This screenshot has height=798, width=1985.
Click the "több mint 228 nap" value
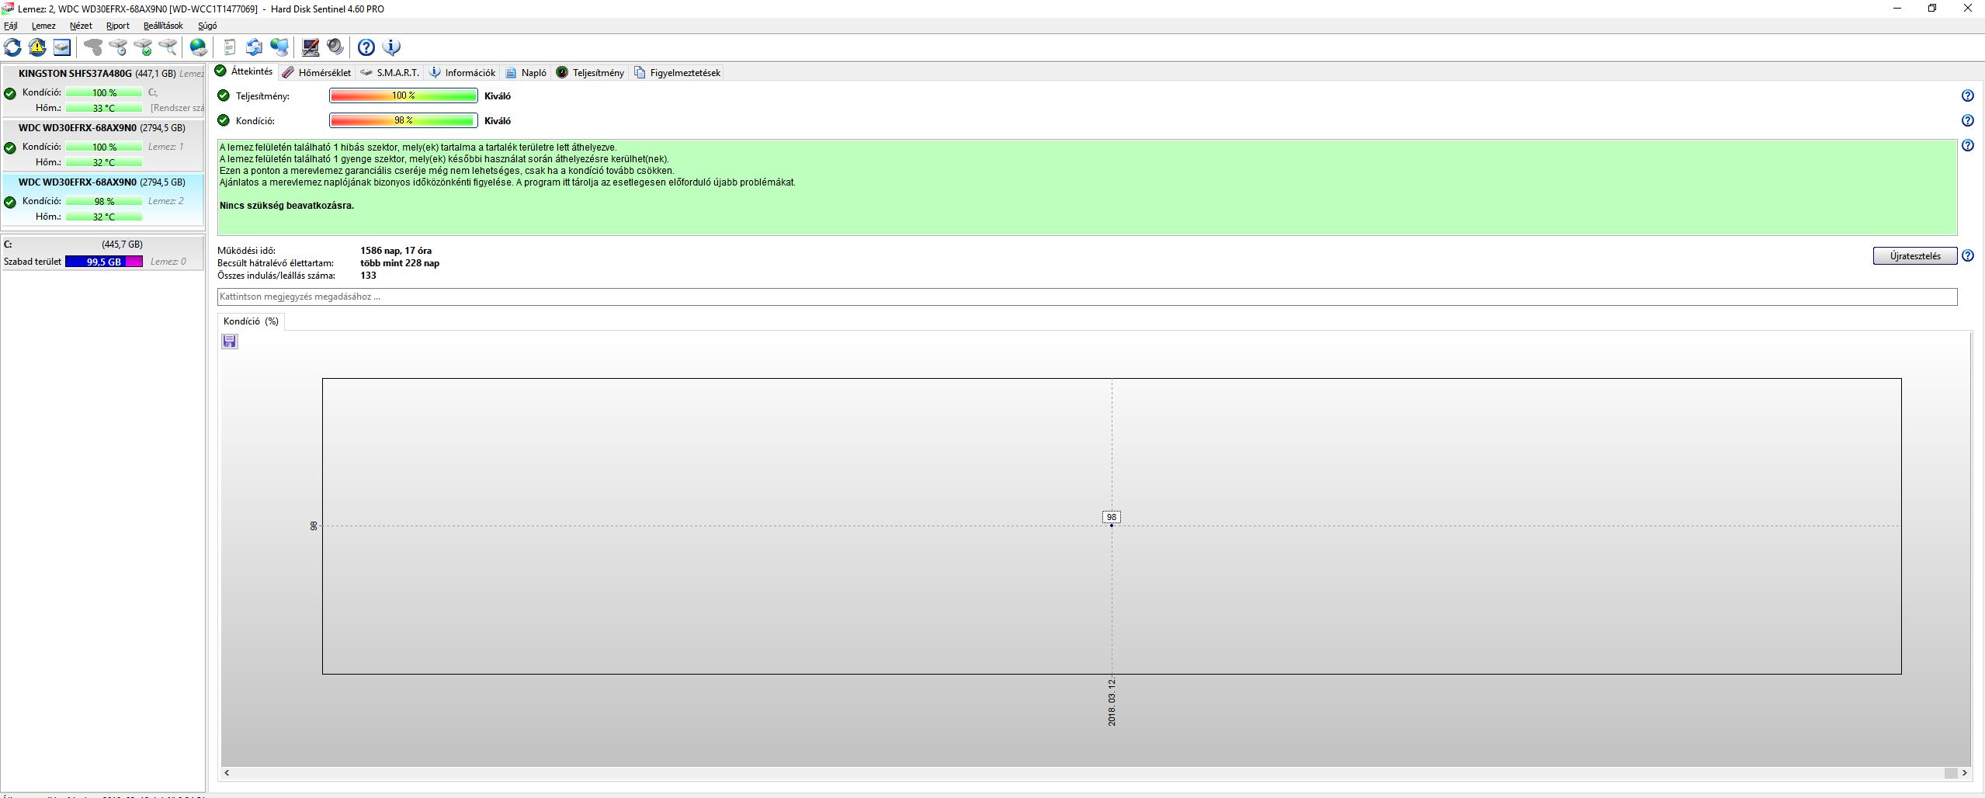point(400,263)
